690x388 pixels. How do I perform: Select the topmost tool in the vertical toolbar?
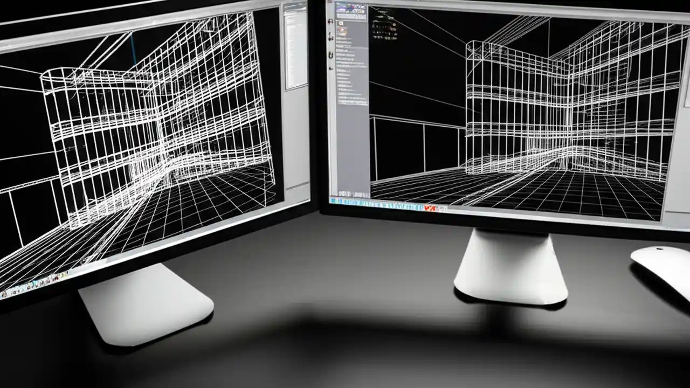[330, 22]
